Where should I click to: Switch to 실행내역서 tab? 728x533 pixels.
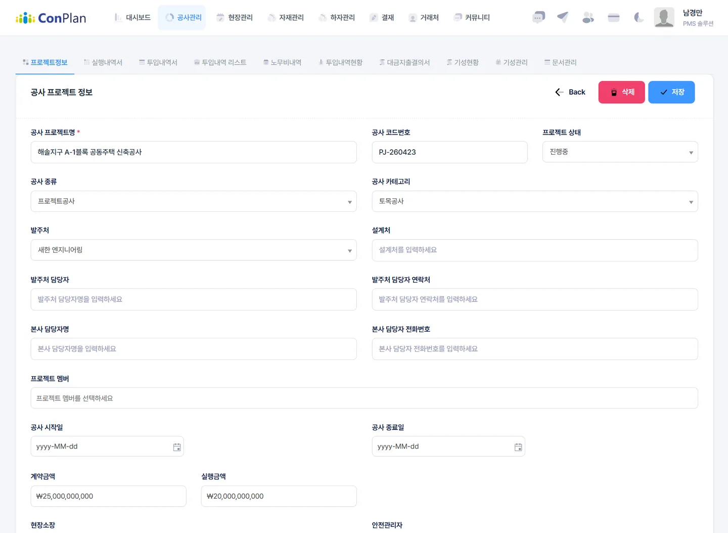click(103, 62)
